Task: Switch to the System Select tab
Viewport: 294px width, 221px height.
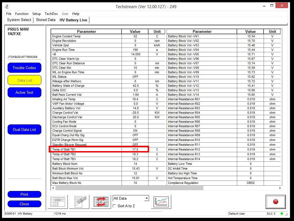Action: [19, 20]
